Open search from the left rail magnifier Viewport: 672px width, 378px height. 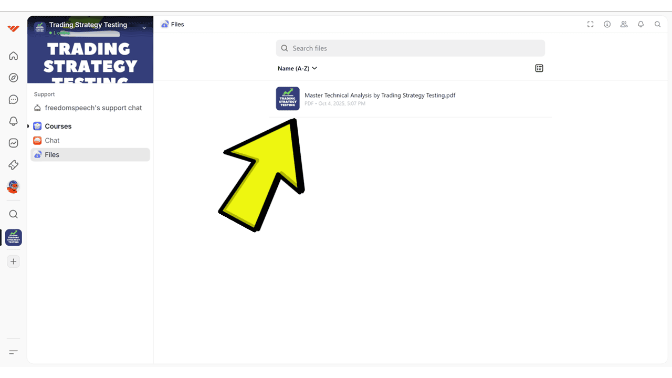(x=13, y=214)
